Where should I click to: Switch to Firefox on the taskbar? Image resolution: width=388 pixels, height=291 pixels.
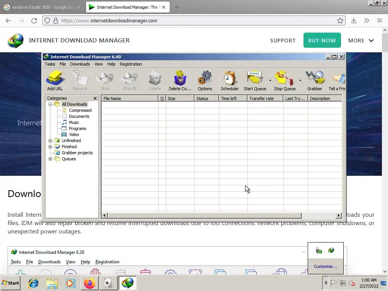(x=89, y=283)
